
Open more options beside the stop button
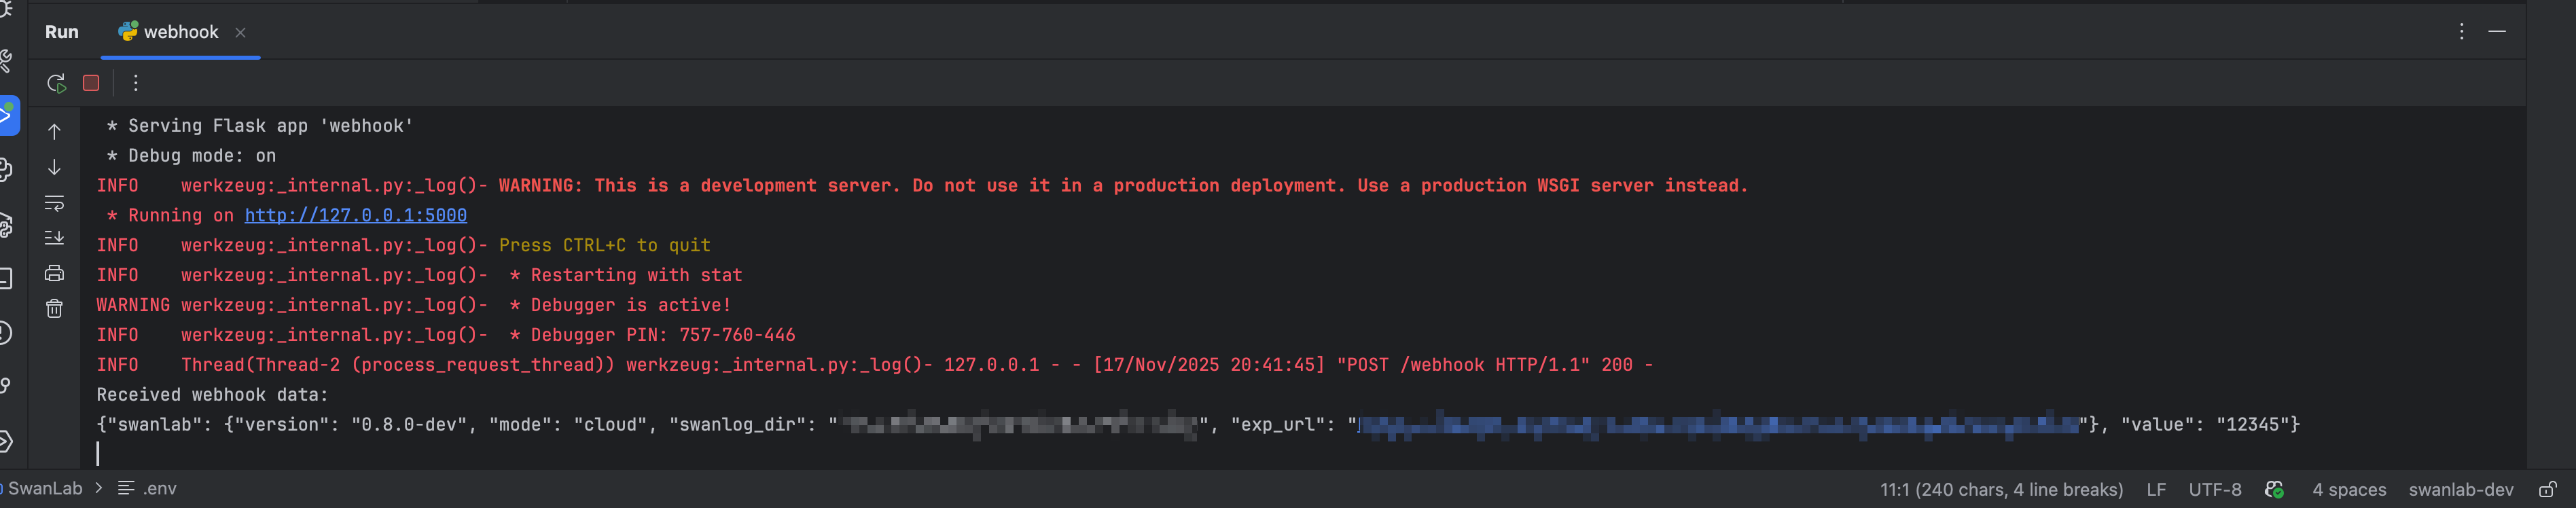coord(136,83)
